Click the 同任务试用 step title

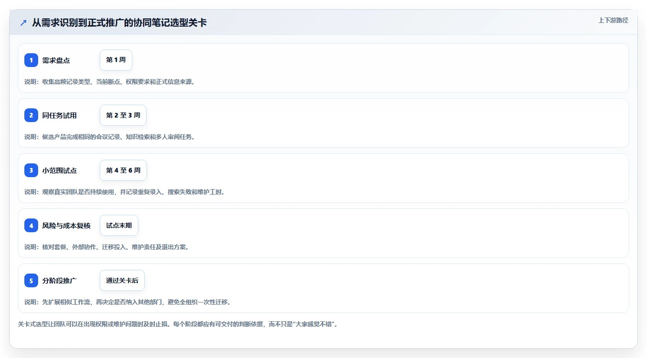coord(59,116)
